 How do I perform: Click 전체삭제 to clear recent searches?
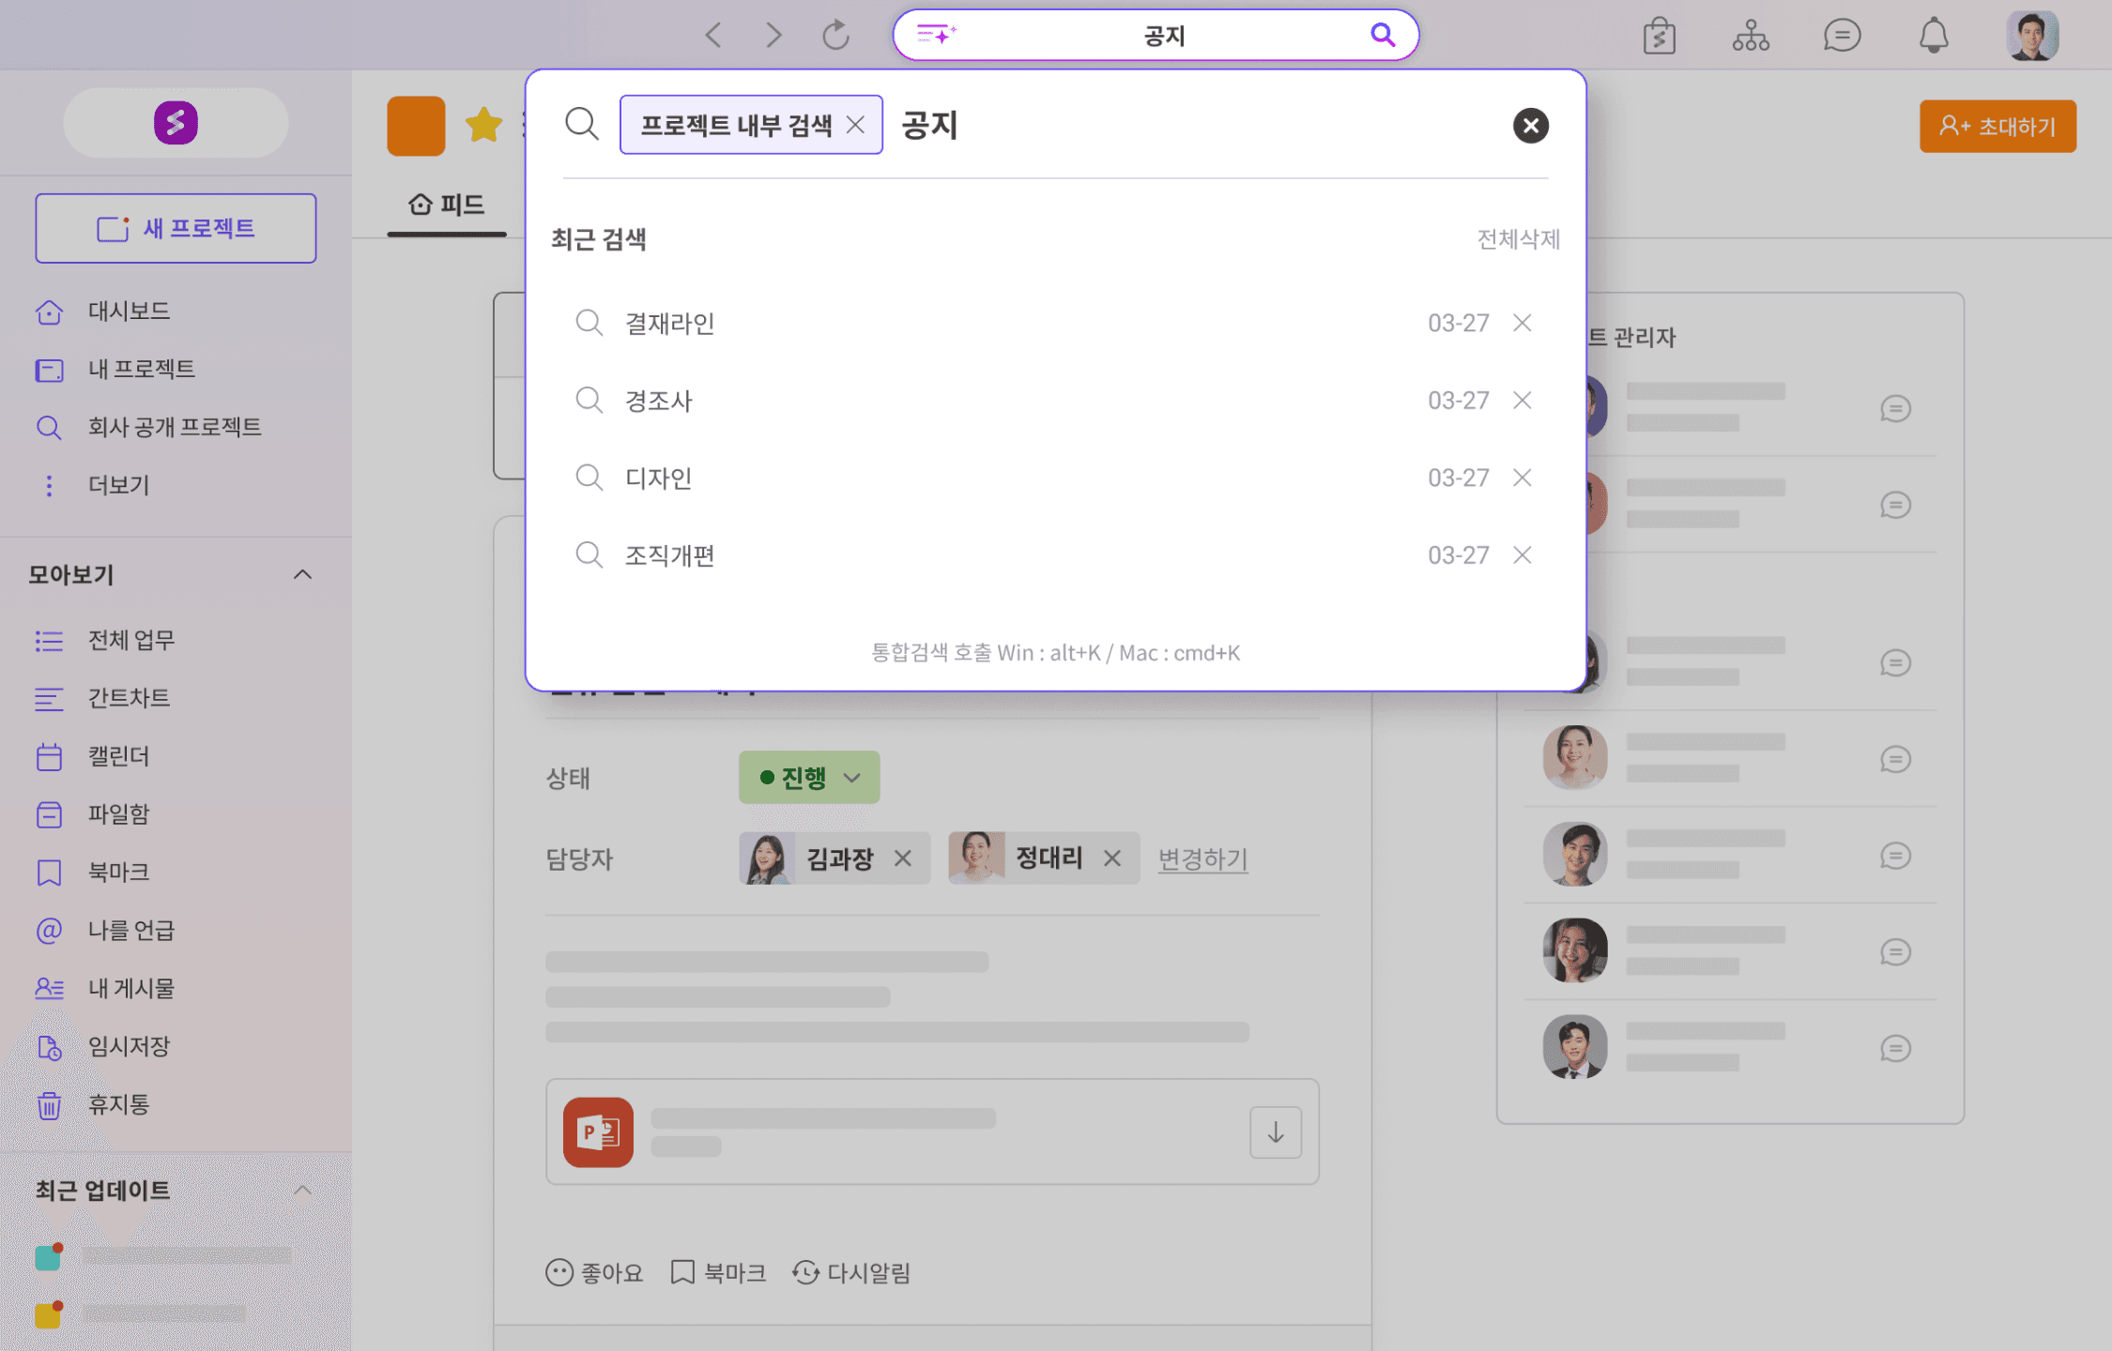coord(1518,239)
